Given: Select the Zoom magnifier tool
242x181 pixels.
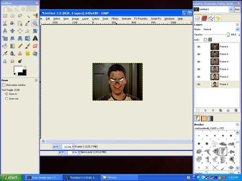Looking at the screenshot, I should coord(35,23).
